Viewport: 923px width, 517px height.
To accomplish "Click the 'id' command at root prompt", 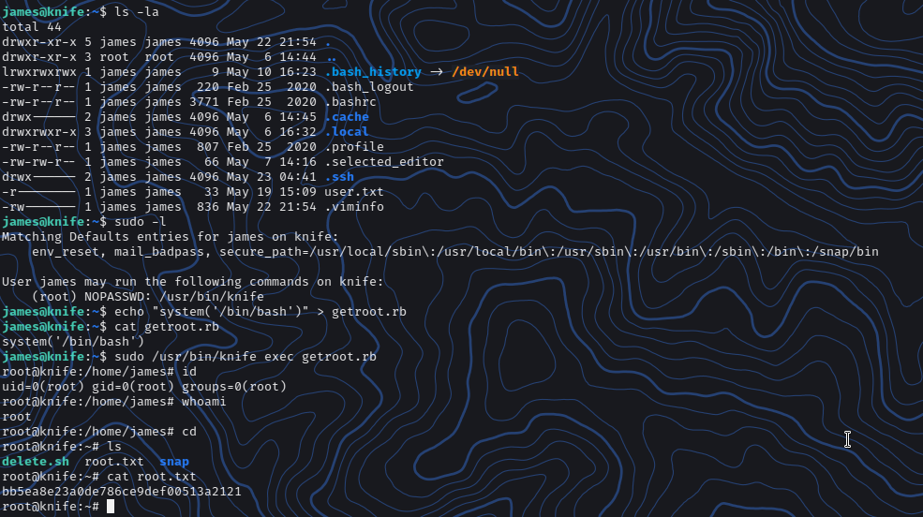I will pos(189,372).
